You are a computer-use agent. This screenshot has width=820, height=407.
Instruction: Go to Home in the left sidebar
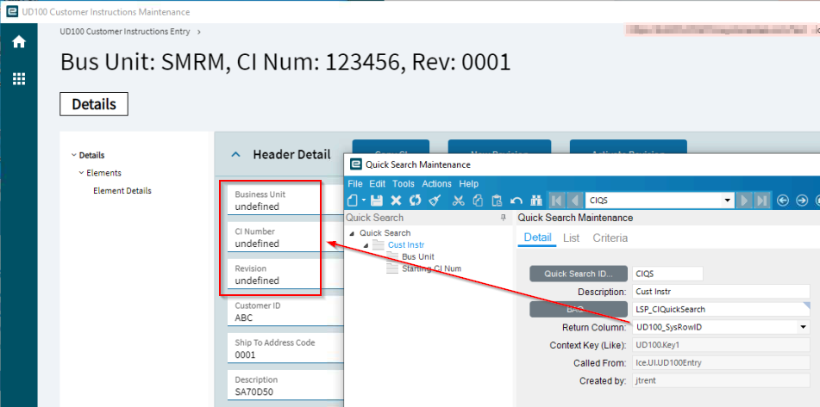(19, 42)
